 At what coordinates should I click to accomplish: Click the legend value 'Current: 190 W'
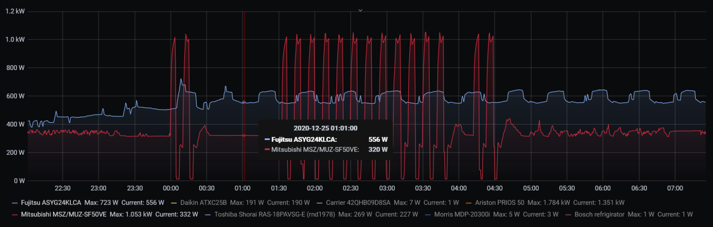[288, 202]
